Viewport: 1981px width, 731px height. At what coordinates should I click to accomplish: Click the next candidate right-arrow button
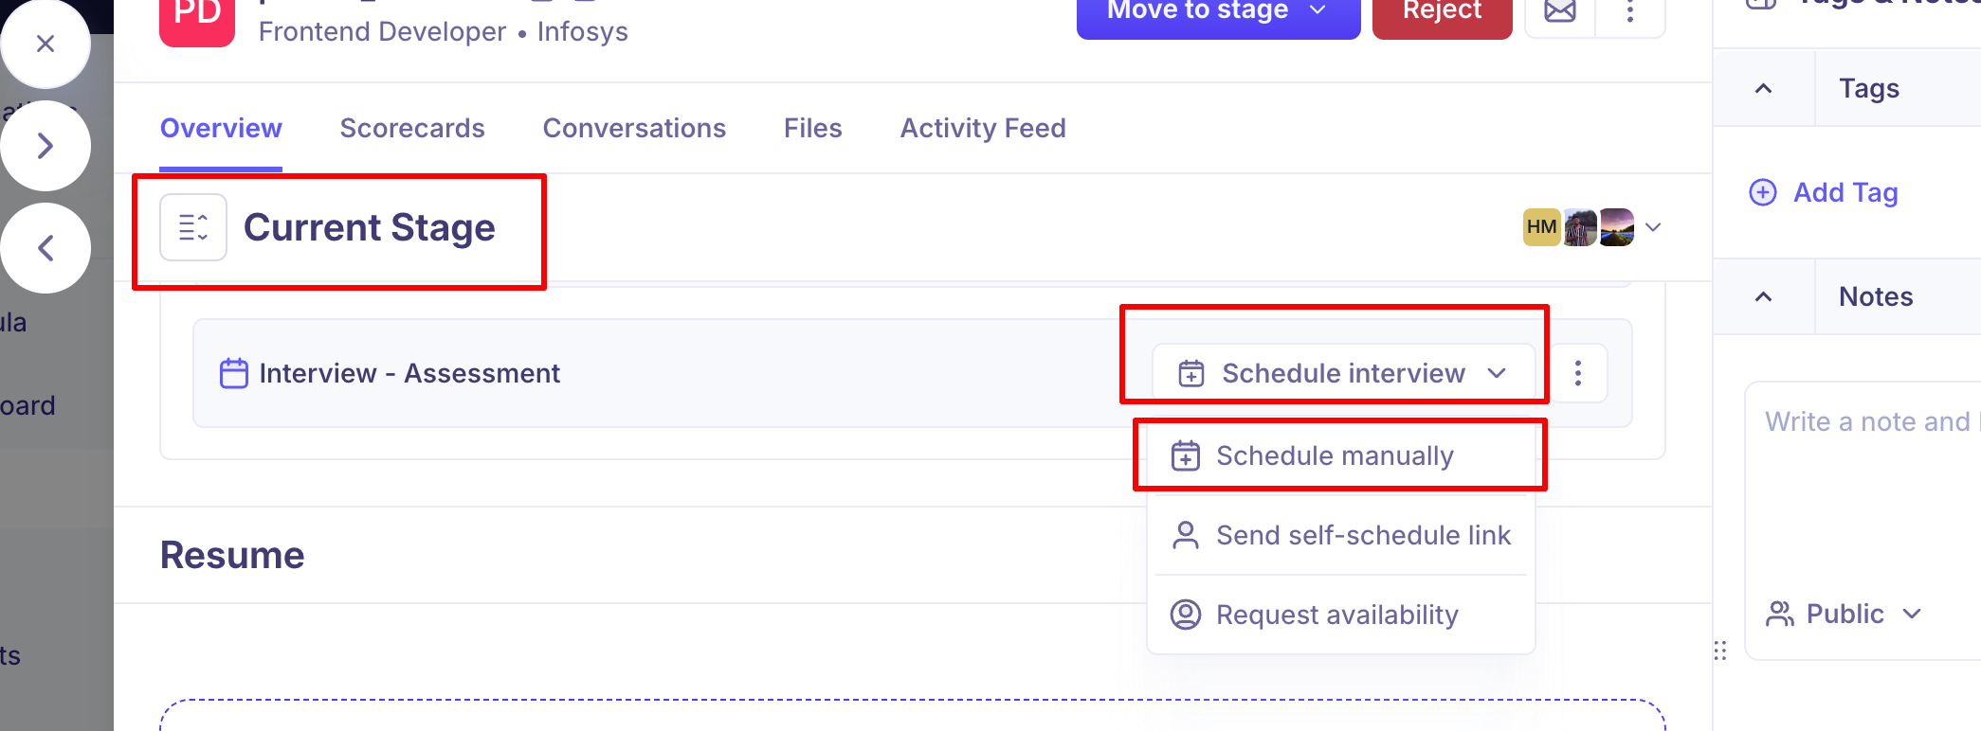tap(45, 146)
